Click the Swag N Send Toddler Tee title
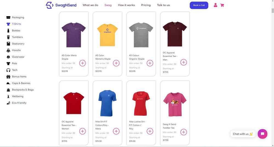This screenshot has height=147, width=274. pyautogui.click(x=169, y=126)
